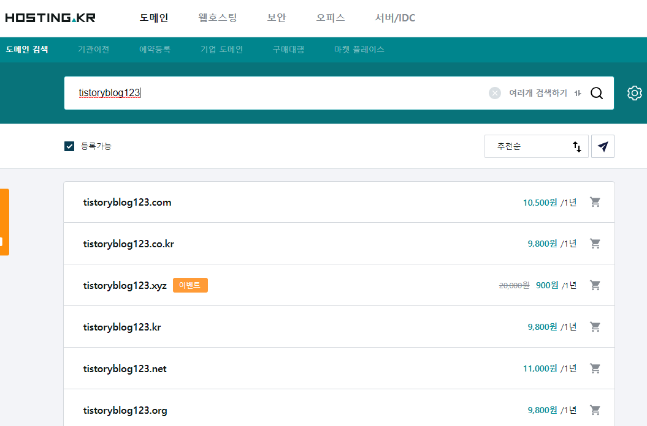Click the domain search input field
647x426 pixels.
point(276,93)
